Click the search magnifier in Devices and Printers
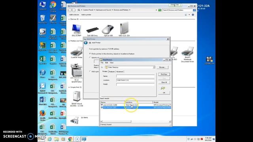Image resolution: width=253 pixels, height=142 pixels. [194, 10]
